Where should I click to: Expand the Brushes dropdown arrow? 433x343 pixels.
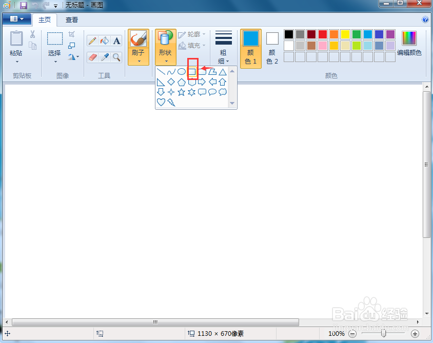pos(139,61)
